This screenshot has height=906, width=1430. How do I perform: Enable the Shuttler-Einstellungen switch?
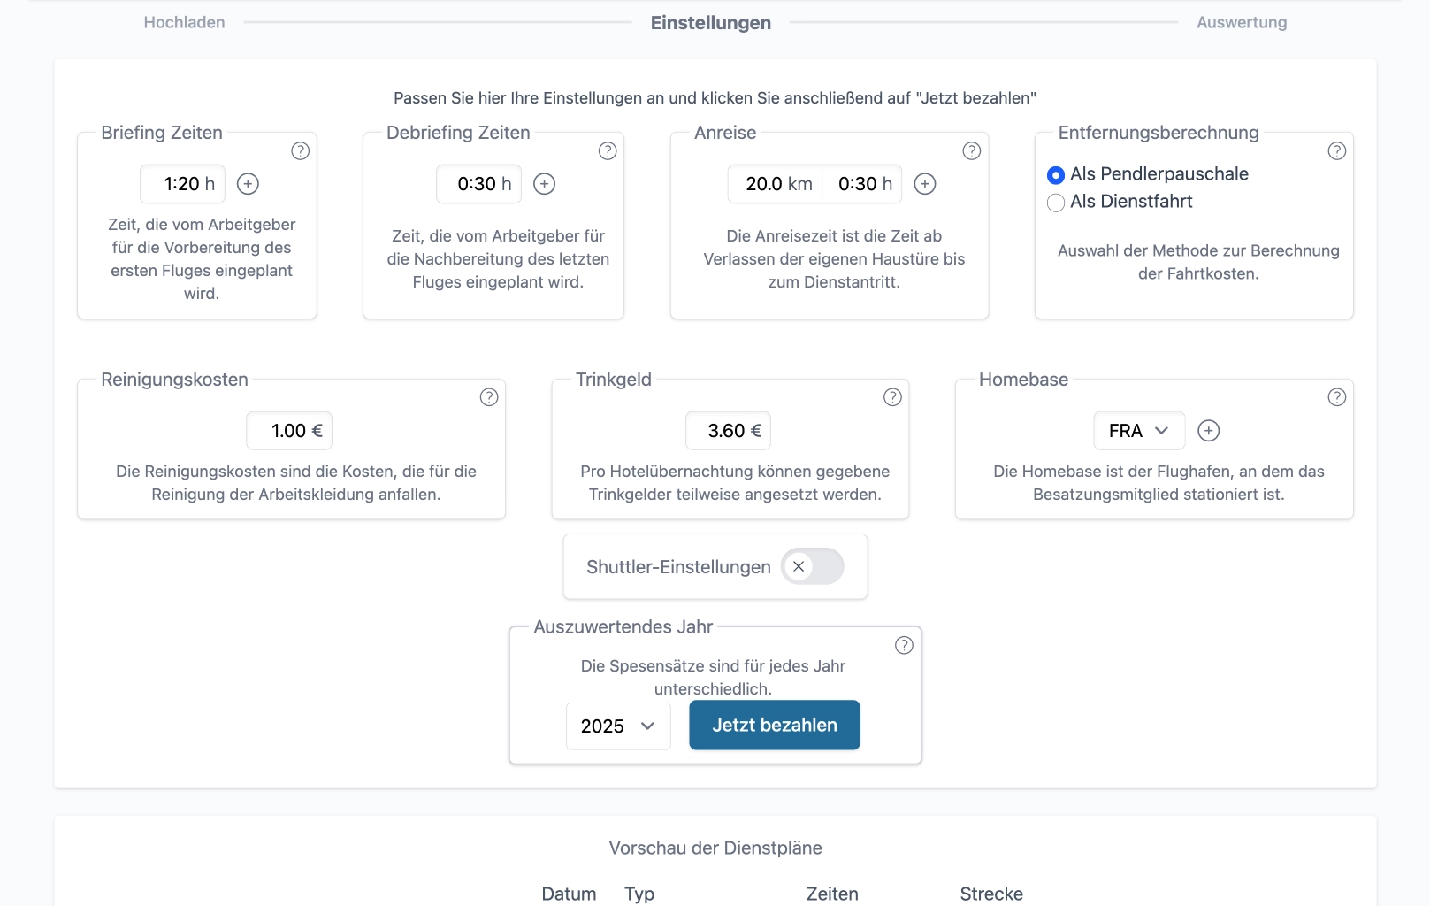pos(812,567)
